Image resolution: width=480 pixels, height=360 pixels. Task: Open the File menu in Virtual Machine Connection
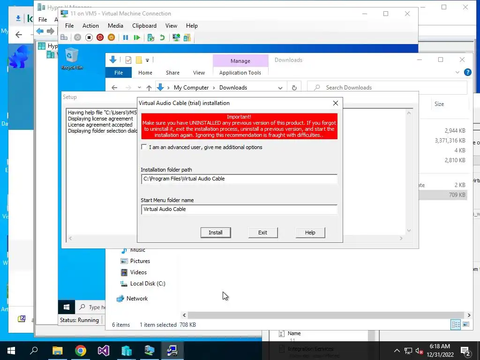click(69, 26)
